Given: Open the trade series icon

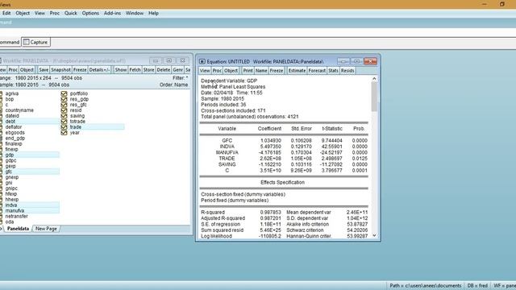Looking at the screenshot, I should 64,127.
